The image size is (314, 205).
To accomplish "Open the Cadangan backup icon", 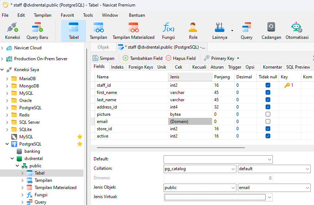I will click(x=271, y=31).
